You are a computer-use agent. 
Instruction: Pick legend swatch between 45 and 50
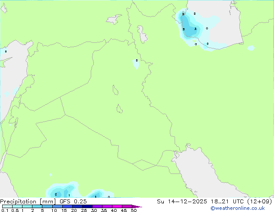(127, 206)
